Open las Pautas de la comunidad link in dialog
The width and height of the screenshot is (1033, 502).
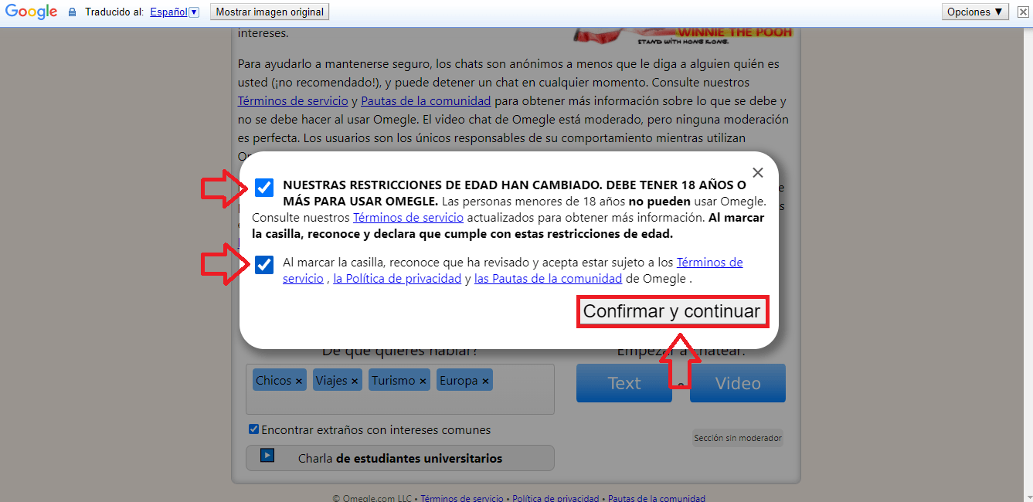click(548, 279)
